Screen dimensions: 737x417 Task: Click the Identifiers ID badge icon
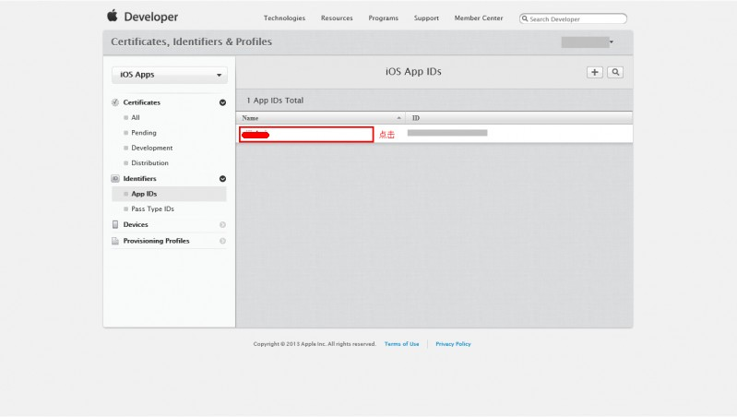click(x=115, y=179)
